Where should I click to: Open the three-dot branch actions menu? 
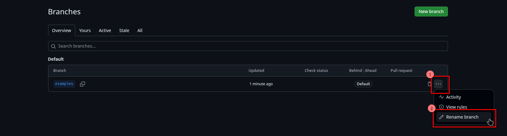click(x=438, y=84)
